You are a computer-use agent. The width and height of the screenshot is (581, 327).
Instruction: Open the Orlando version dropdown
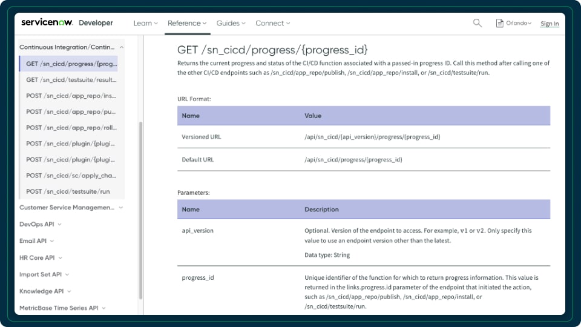pos(519,23)
